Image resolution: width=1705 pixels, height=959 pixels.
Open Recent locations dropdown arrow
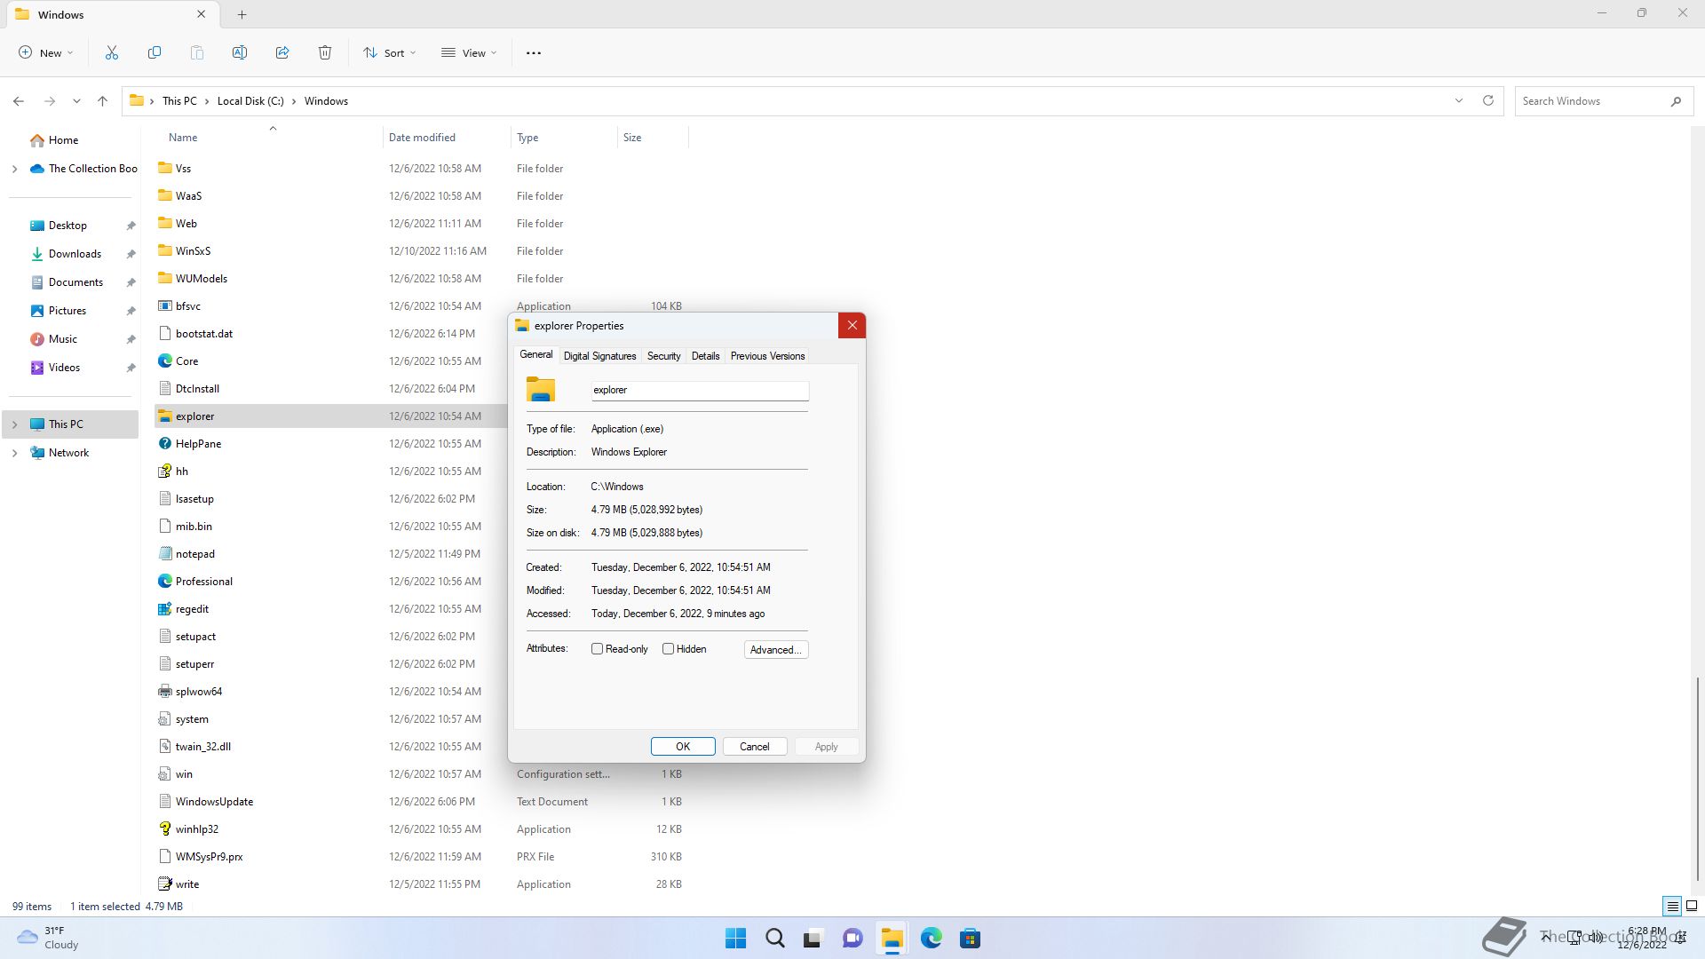tap(76, 101)
